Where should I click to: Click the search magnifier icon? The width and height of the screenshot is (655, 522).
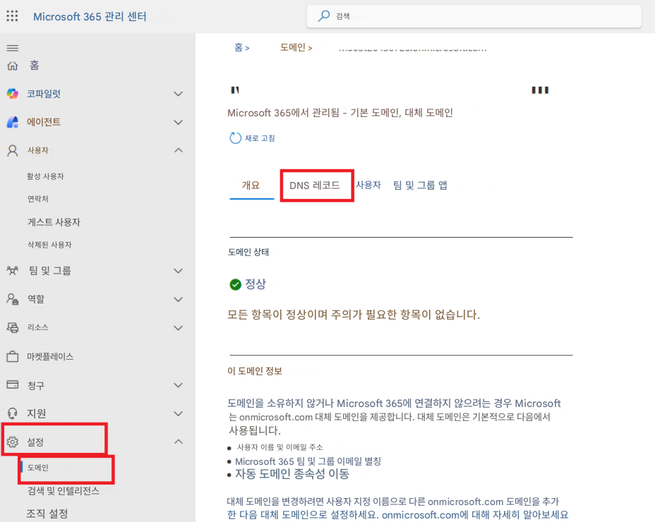[324, 16]
